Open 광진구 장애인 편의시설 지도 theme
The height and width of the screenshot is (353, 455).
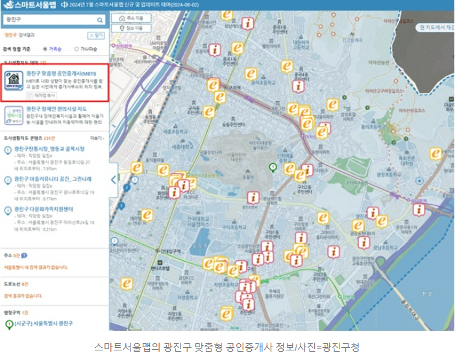56,109
